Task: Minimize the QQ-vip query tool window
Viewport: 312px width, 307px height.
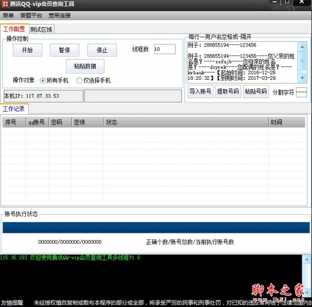Action: pos(275,2)
